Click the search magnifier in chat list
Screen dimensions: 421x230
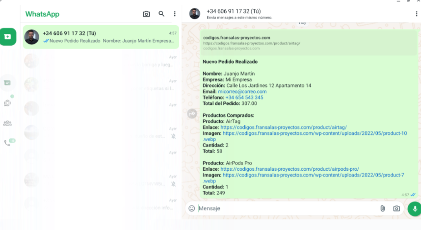click(161, 14)
